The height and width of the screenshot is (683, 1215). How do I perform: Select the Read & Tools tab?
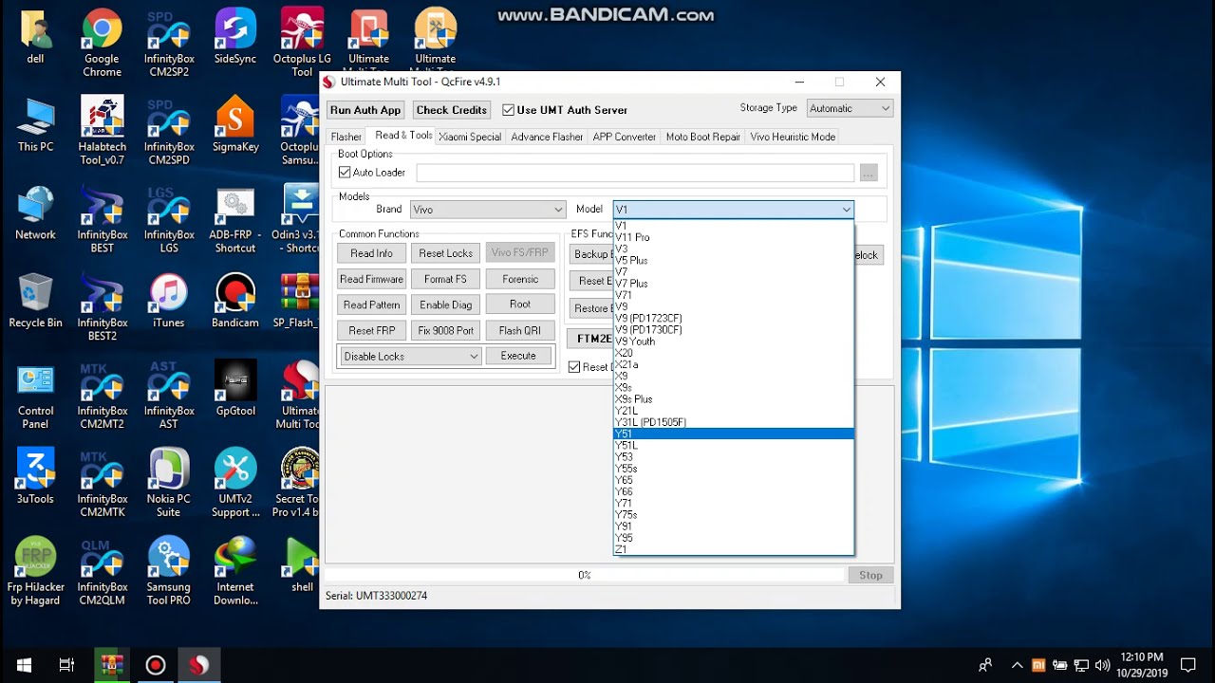point(403,136)
